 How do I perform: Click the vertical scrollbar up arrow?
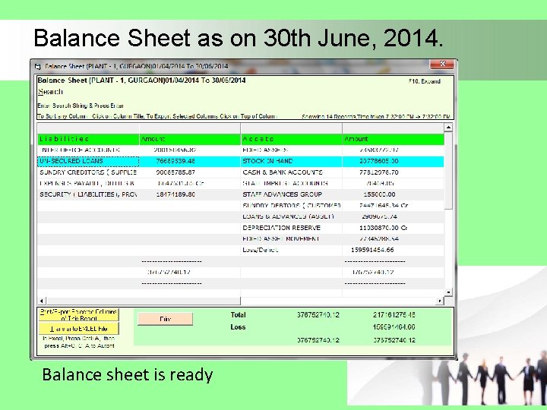click(x=449, y=128)
